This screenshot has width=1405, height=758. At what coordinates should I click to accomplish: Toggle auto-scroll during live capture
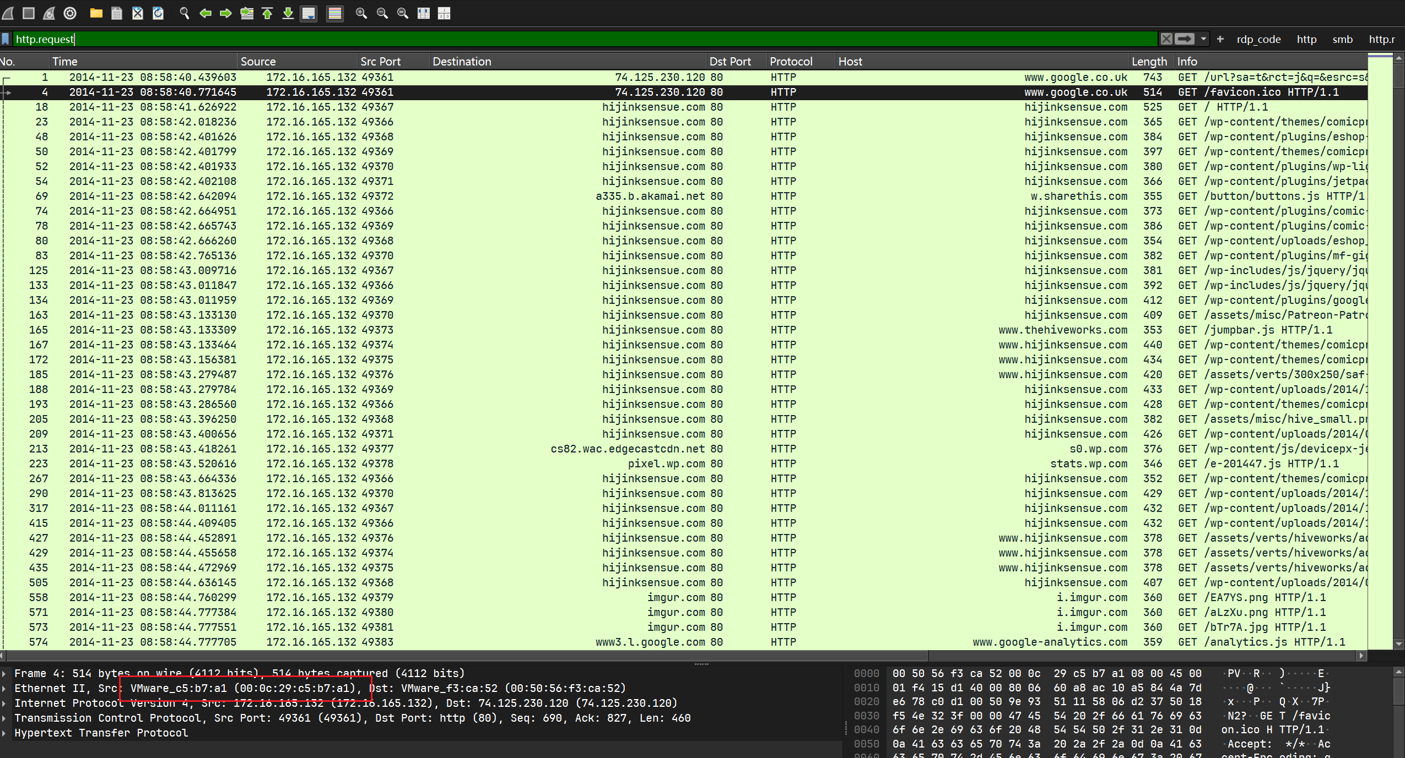309,13
